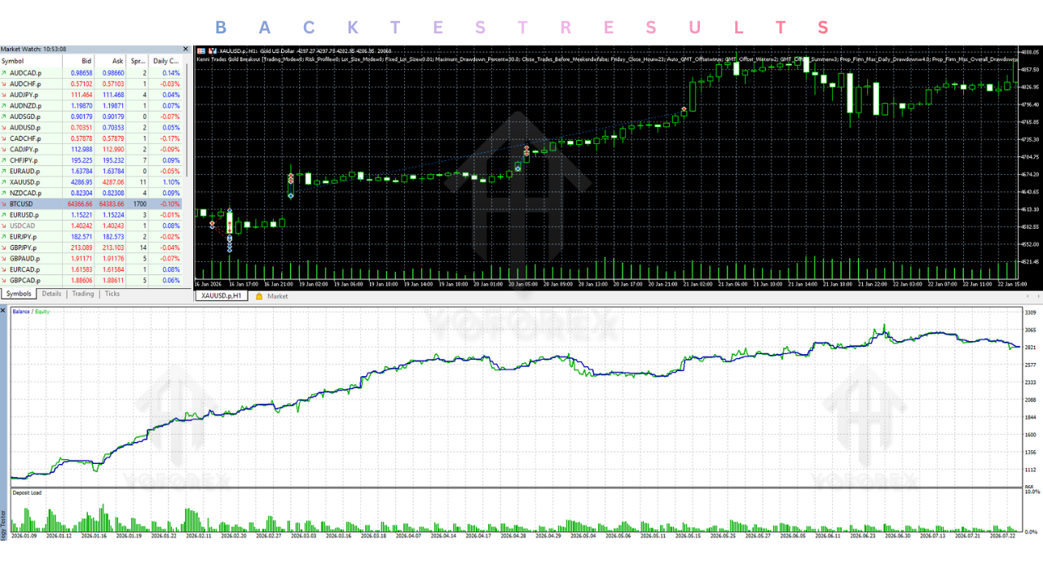Viewport: 1043px width, 586px height.
Task: Click the up arrow icon beside EURUSD.p
Action: pyautogui.click(x=4, y=215)
